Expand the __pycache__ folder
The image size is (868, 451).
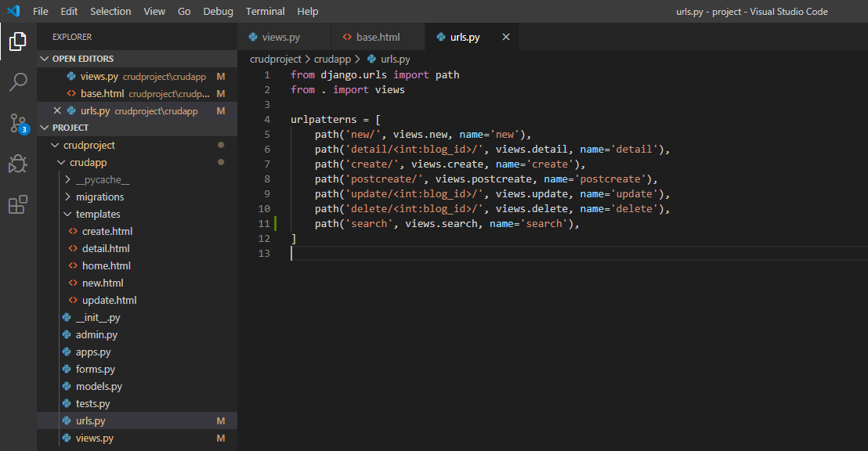click(137, 179)
